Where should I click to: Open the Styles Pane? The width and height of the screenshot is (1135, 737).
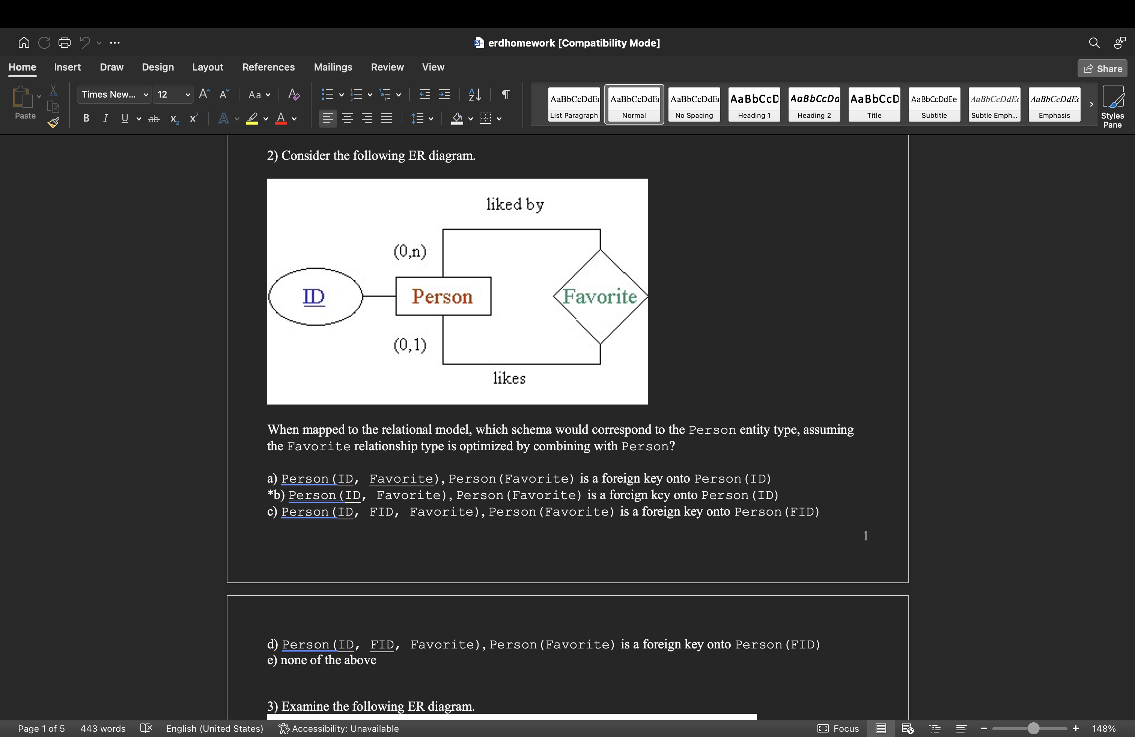click(x=1112, y=107)
